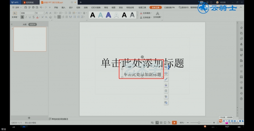Viewport: 254px width, 131px height.
Task: Toggle subscript X₂ formatting
Action: [46, 17]
